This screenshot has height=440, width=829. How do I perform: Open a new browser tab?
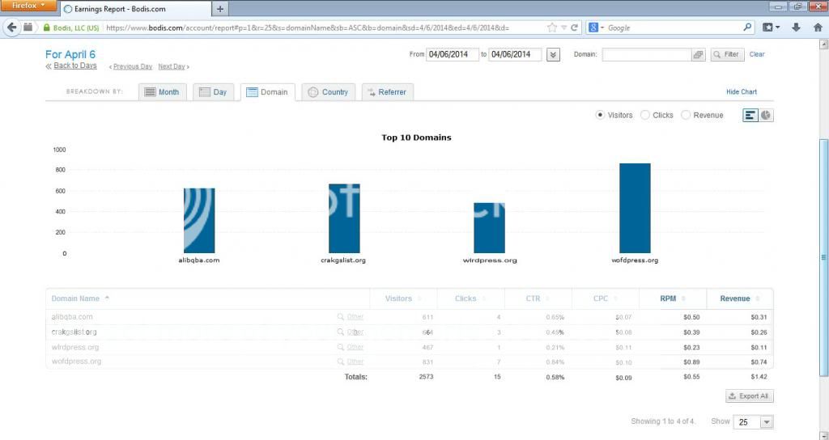point(220,8)
